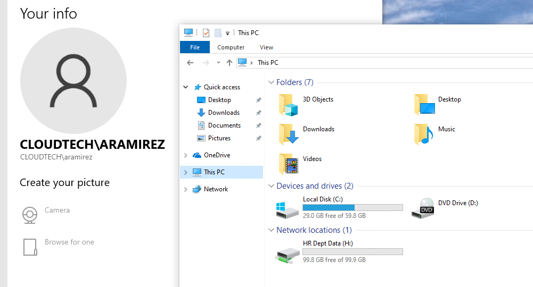Screen dimensions: 533x287
Task: Click the address bar path This PC
Action: (x=268, y=63)
